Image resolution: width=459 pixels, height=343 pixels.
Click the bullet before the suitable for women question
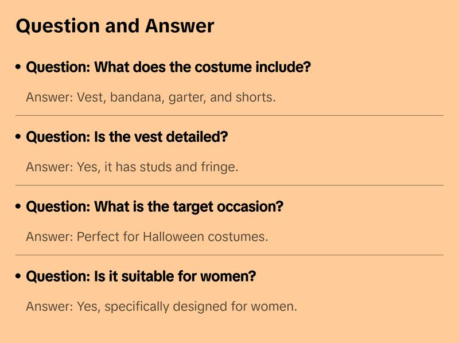pos(19,277)
